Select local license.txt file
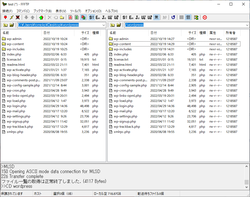This screenshot has height=197, width=250. tap(14, 60)
